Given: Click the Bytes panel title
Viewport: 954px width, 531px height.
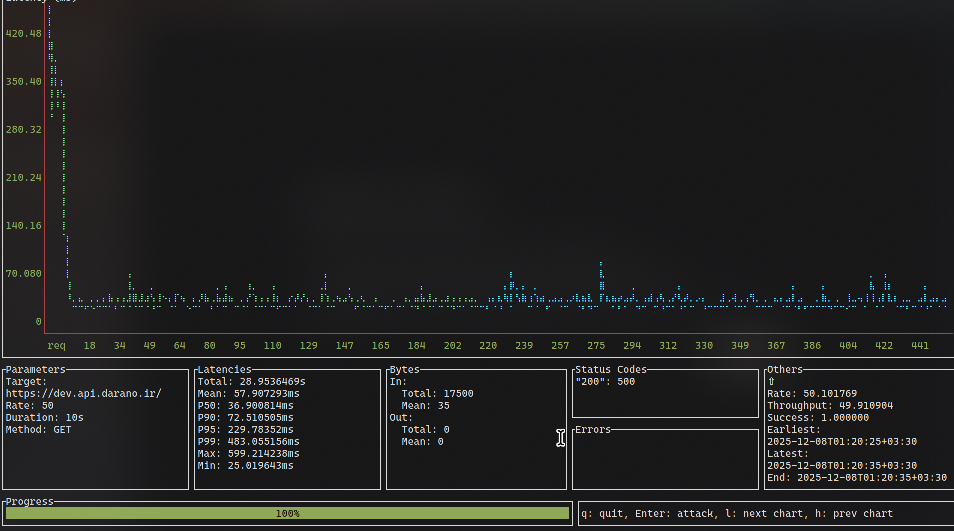Looking at the screenshot, I should coord(404,369).
